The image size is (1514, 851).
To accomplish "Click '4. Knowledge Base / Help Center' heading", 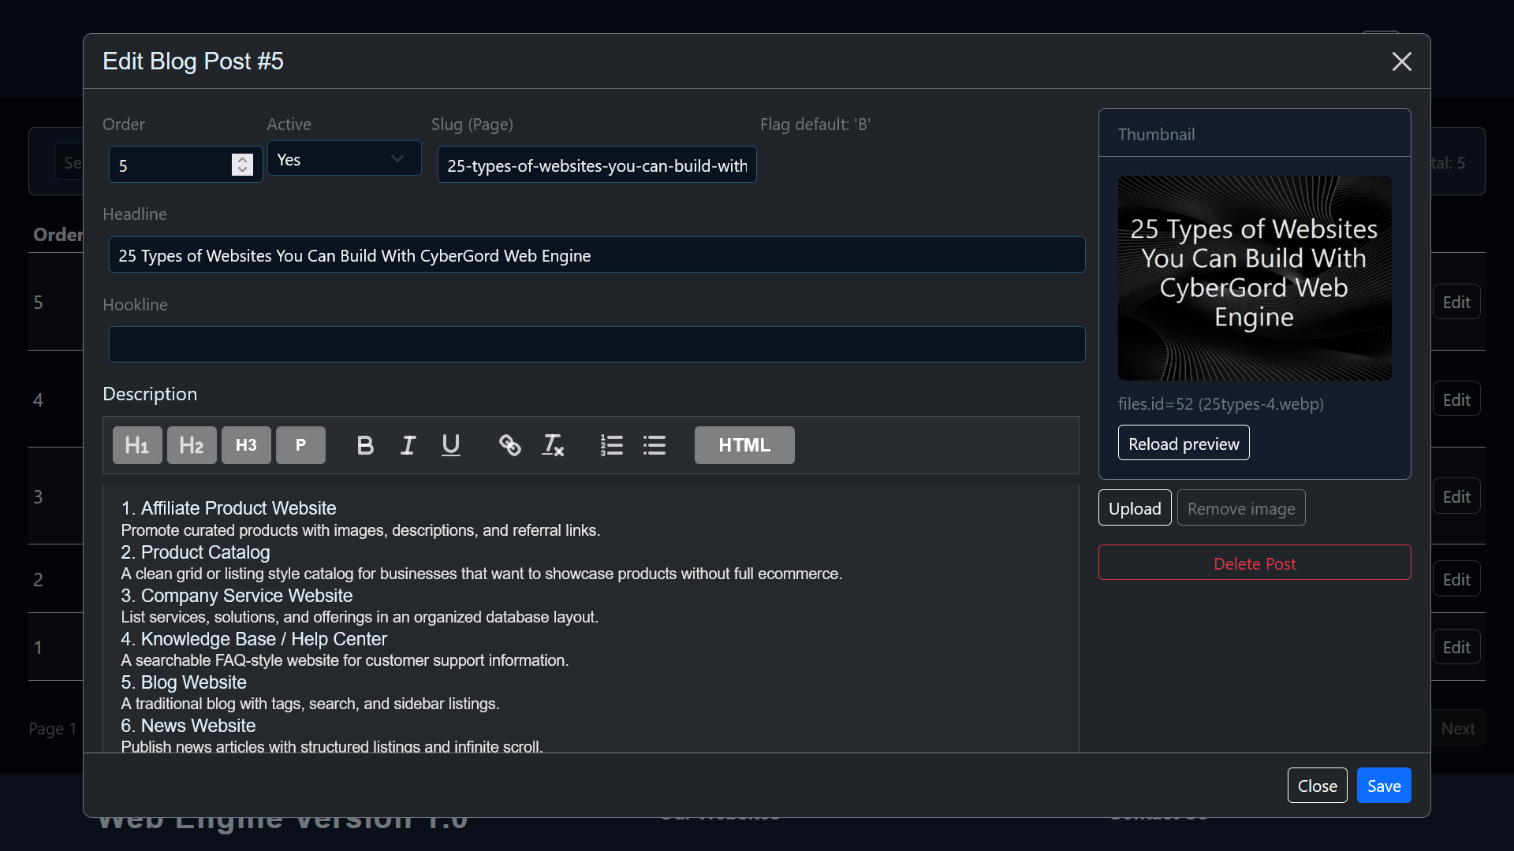I will pos(254,639).
